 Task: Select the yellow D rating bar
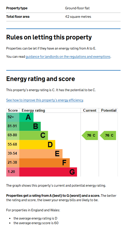[x=37, y=145]
